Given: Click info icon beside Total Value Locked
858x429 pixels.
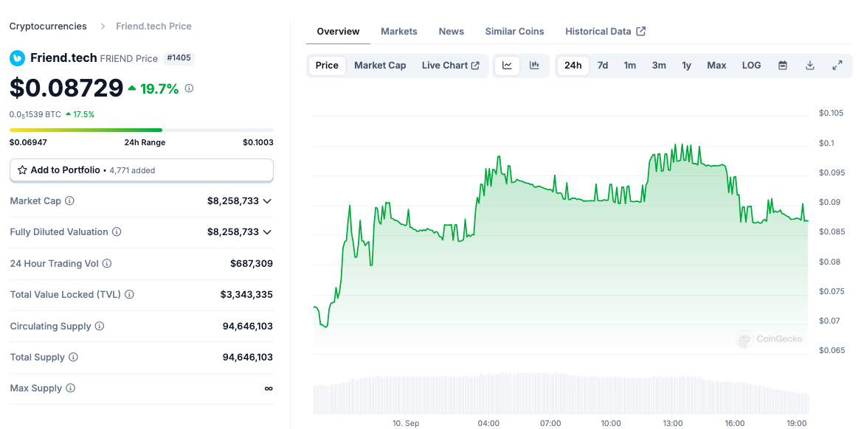Looking at the screenshot, I should 129,295.
